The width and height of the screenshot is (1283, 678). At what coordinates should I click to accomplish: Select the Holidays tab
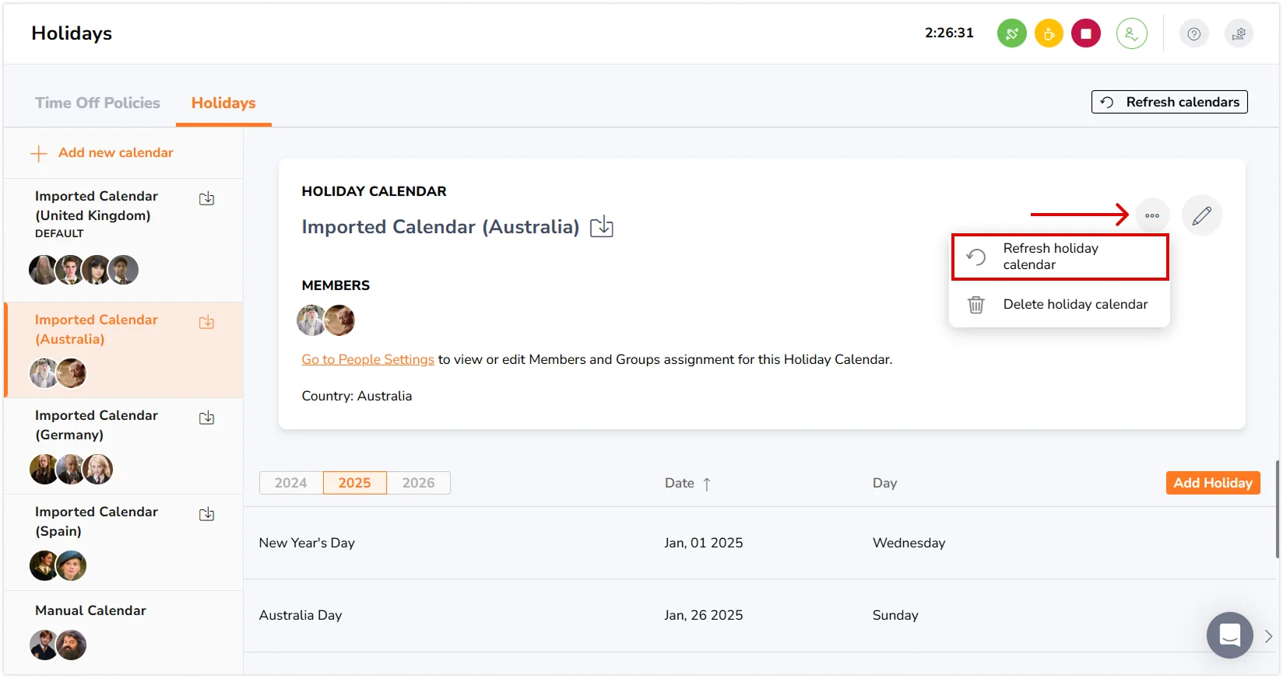pyautogui.click(x=223, y=103)
